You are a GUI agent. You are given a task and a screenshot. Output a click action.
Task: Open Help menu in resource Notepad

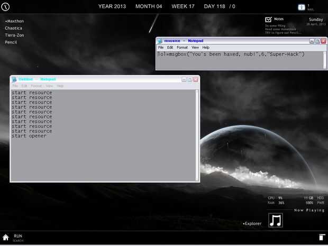pyautogui.click(x=206, y=48)
